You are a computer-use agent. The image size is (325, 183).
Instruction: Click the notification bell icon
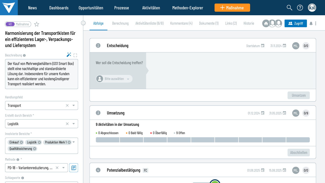tap(311, 23)
